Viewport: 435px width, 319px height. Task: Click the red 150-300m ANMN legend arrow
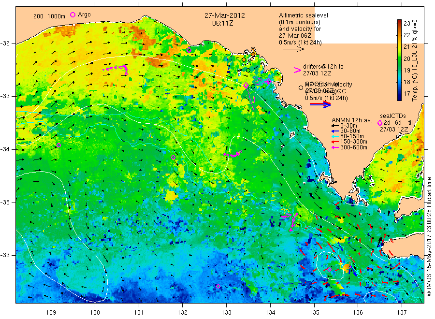(x=335, y=142)
